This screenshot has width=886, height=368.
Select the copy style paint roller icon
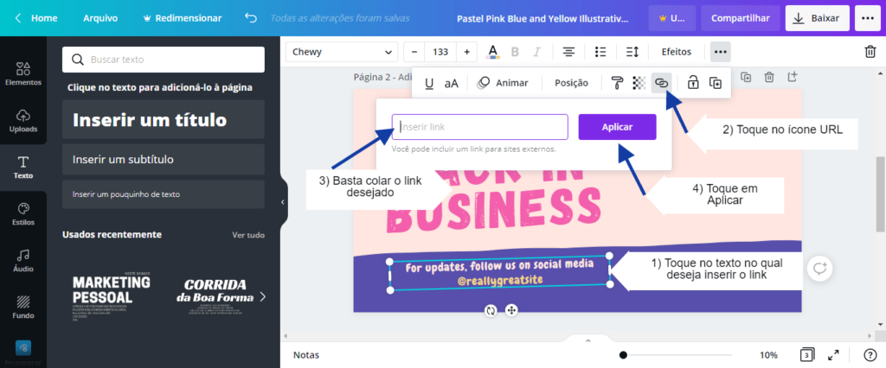point(617,83)
